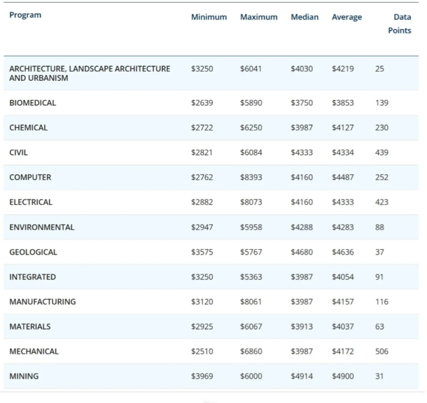This screenshot has width=427, height=403.
Task: Click the Data Points column header
Action: click(401, 24)
